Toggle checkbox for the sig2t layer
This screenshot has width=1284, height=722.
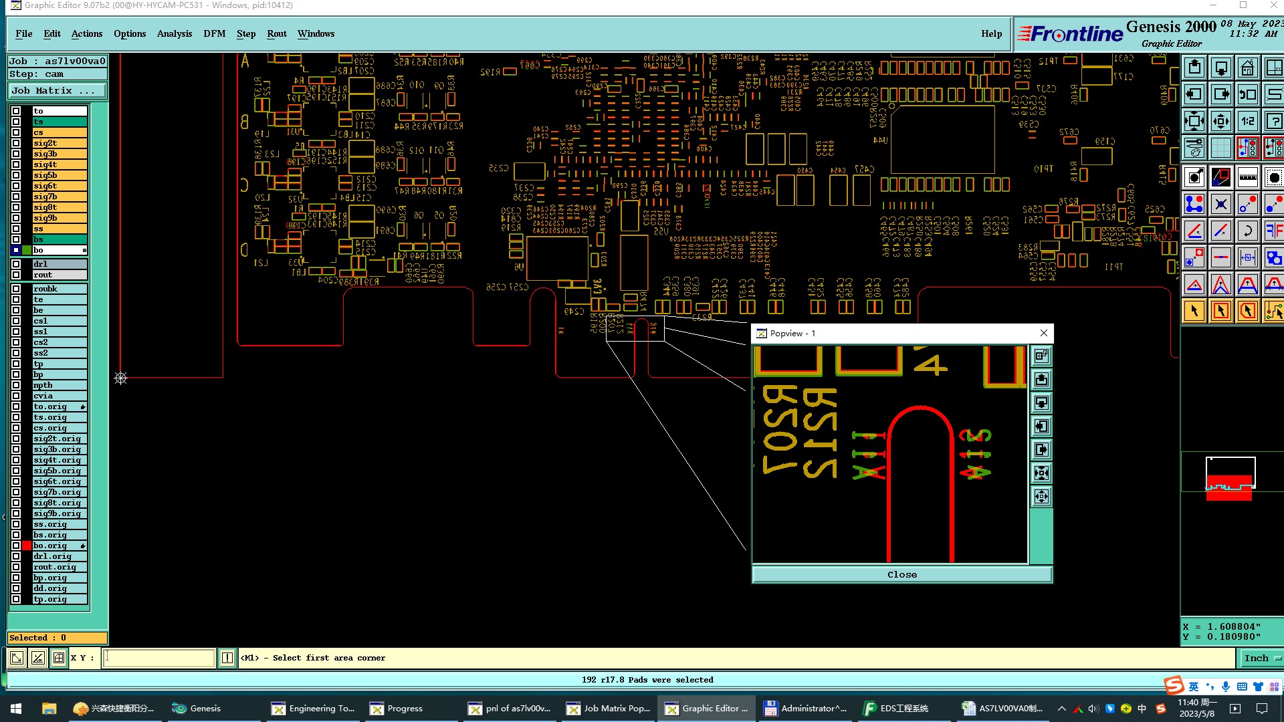click(16, 143)
